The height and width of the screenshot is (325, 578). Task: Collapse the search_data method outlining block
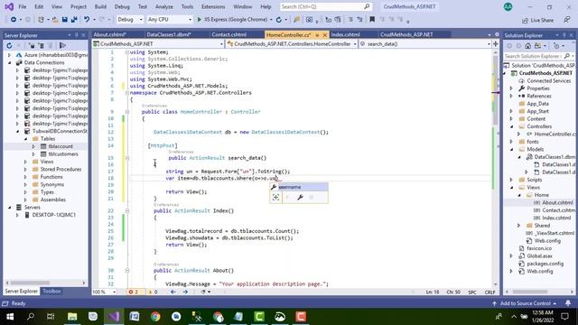(126, 158)
